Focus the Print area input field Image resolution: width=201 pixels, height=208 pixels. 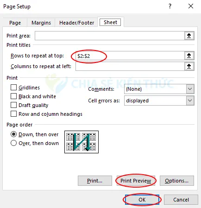[x=110, y=36]
